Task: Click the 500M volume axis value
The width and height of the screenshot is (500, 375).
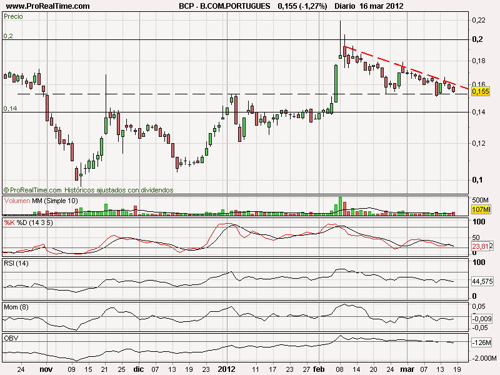Action: click(x=480, y=200)
